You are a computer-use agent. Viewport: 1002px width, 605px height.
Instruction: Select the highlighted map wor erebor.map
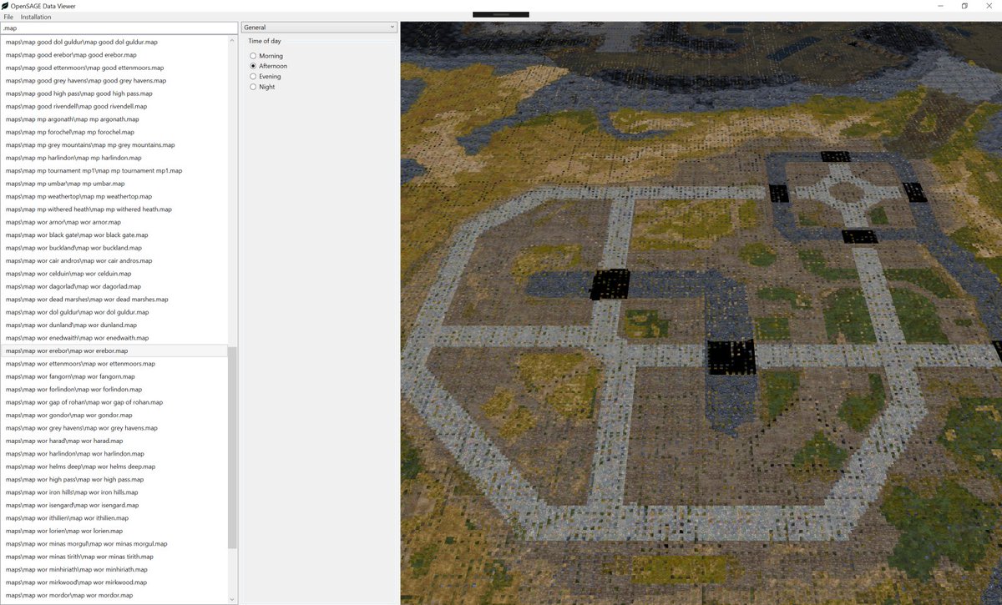click(x=114, y=350)
